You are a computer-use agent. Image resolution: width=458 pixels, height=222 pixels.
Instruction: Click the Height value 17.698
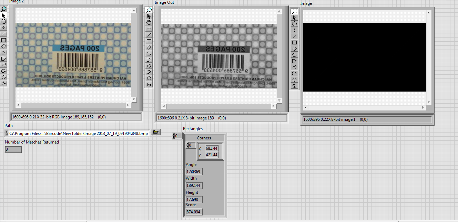[194, 200]
